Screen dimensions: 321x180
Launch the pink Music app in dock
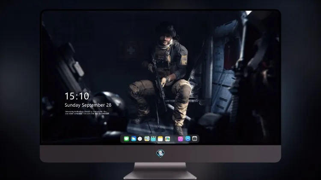tap(180, 139)
